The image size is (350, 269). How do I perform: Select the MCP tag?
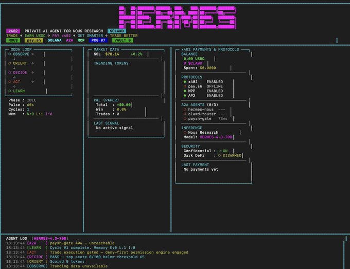pyautogui.click(x=81, y=40)
